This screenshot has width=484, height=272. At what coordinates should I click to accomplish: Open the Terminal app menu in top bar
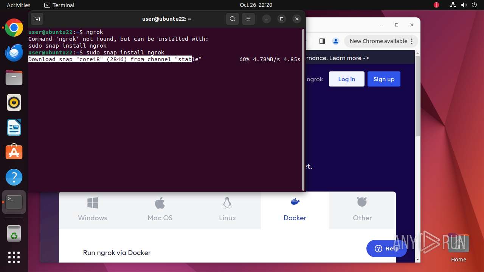[x=59, y=5]
